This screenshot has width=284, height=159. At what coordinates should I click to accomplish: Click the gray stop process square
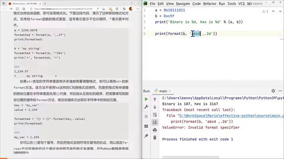[x=146, y=117]
